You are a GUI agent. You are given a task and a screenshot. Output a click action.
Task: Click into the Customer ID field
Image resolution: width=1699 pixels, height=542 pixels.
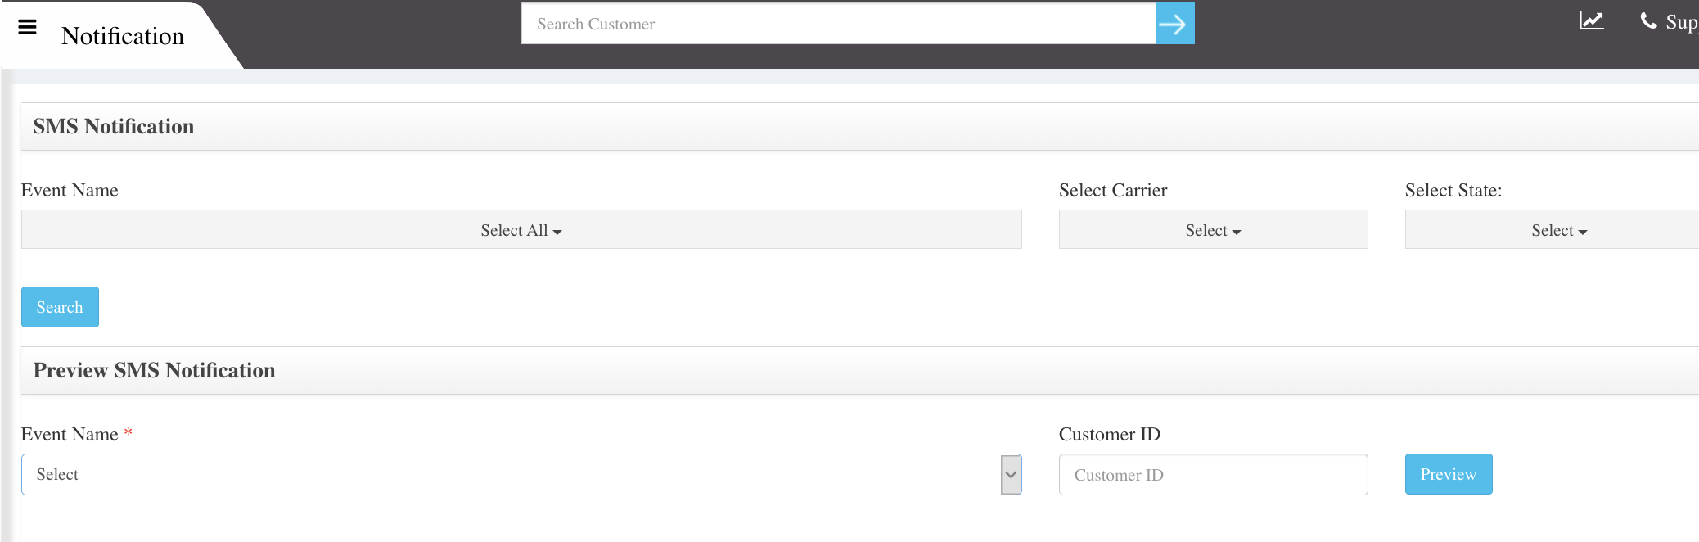point(1213,475)
